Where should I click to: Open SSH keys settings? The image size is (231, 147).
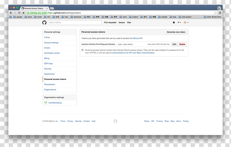(x=49, y=63)
